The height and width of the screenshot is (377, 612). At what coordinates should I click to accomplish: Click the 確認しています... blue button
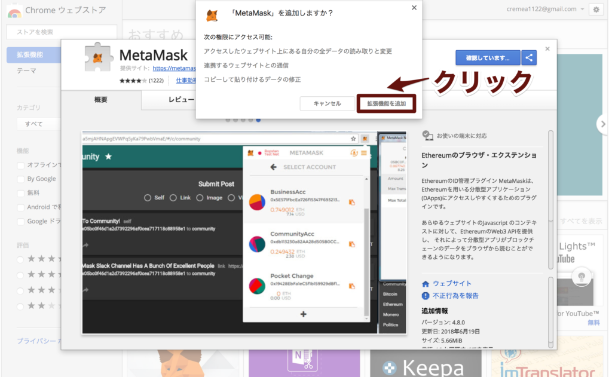(488, 58)
